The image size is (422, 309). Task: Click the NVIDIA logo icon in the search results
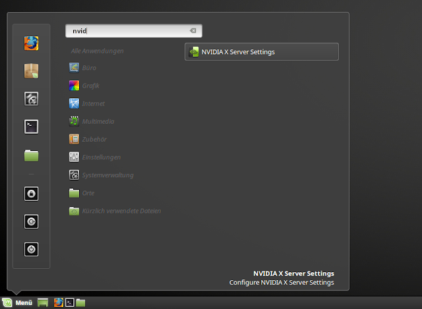click(x=194, y=52)
